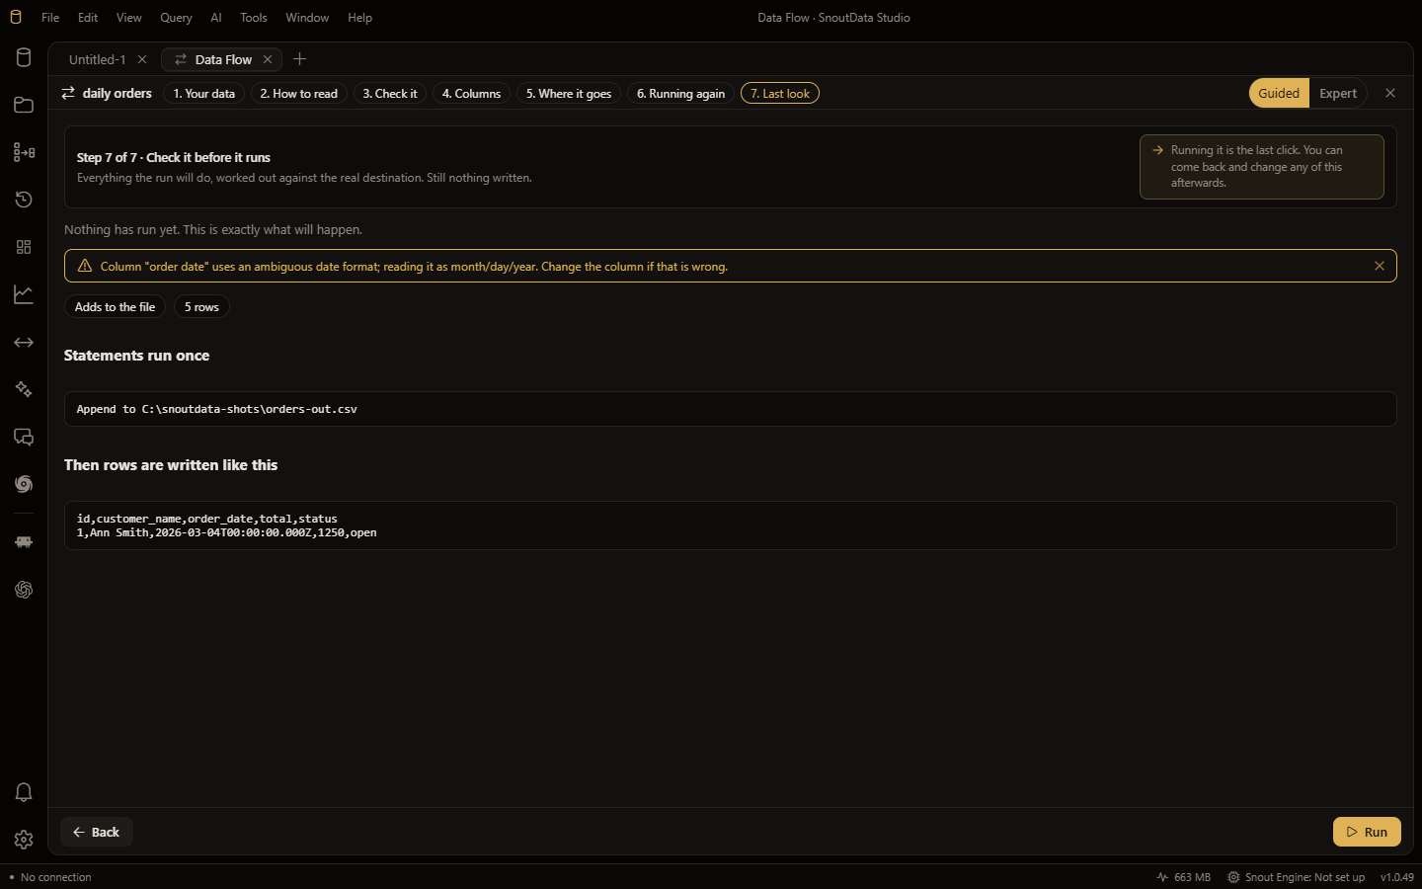The image size is (1422, 889).
Task: Open the line chart icon in sidebar
Action: pos(24,294)
